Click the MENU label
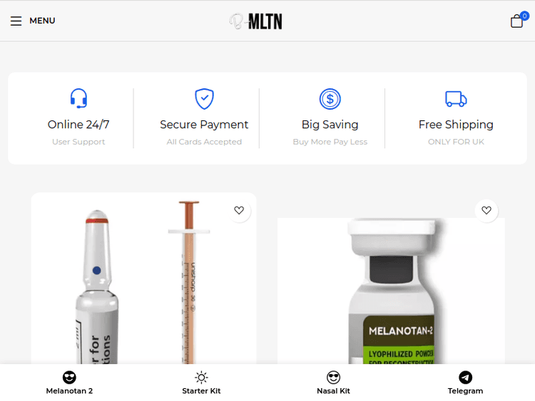The image size is (535, 401). point(42,21)
